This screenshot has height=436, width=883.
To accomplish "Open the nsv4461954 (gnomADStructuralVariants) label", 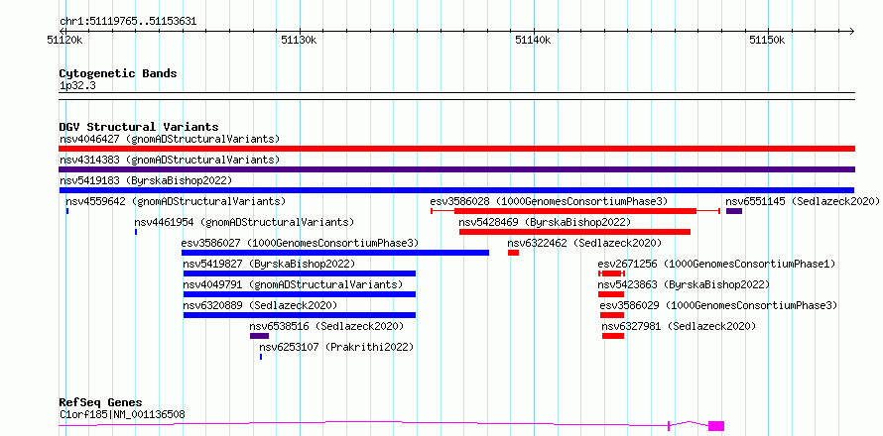I will point(244,222).
